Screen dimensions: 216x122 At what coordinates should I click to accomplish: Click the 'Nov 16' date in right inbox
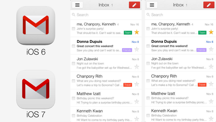(x=209, y=24)
